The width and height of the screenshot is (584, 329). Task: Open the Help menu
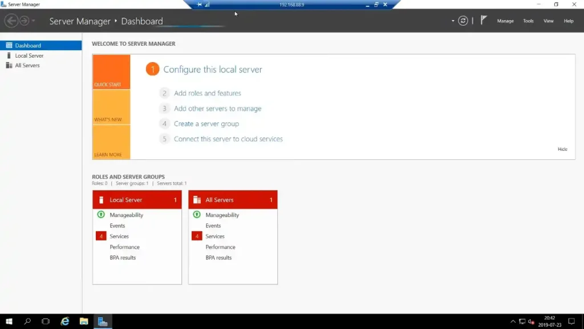click(x=569, y=21)
